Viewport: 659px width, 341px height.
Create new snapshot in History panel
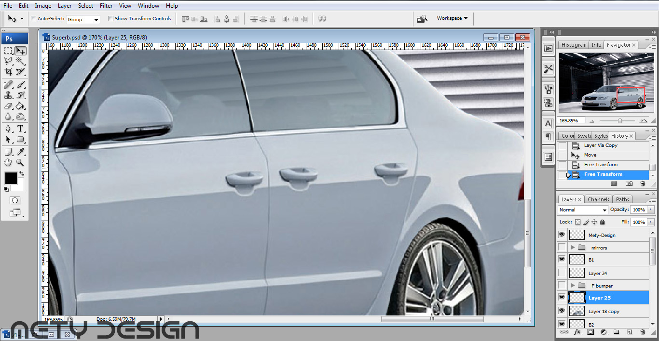[629, 184]
